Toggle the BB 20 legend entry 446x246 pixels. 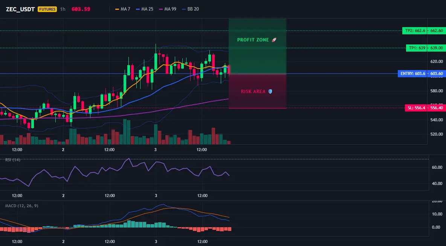pyautogui.click(x=190, y=9)
